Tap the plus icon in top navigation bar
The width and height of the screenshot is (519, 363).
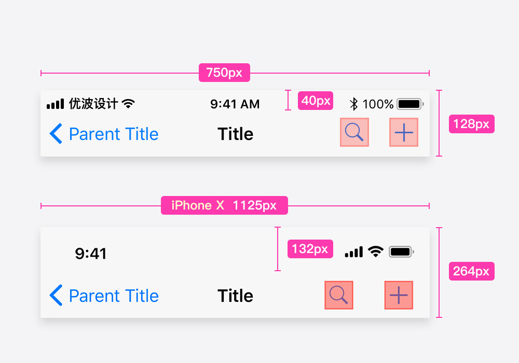(x=404, y=132)
